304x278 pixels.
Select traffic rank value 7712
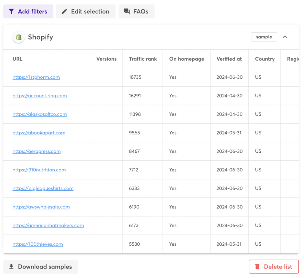pyautogui.click(x=134, y=170)
